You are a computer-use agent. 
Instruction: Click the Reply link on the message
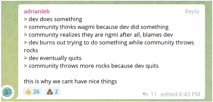[192, 12]
